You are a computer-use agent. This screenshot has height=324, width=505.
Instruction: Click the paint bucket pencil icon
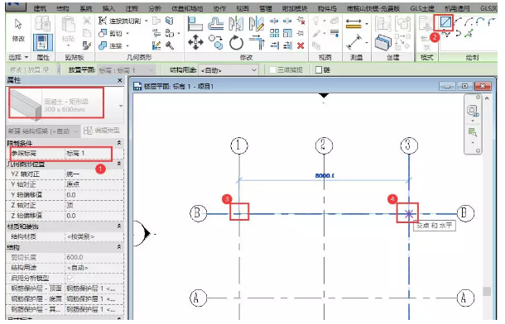tap(156, 45)
